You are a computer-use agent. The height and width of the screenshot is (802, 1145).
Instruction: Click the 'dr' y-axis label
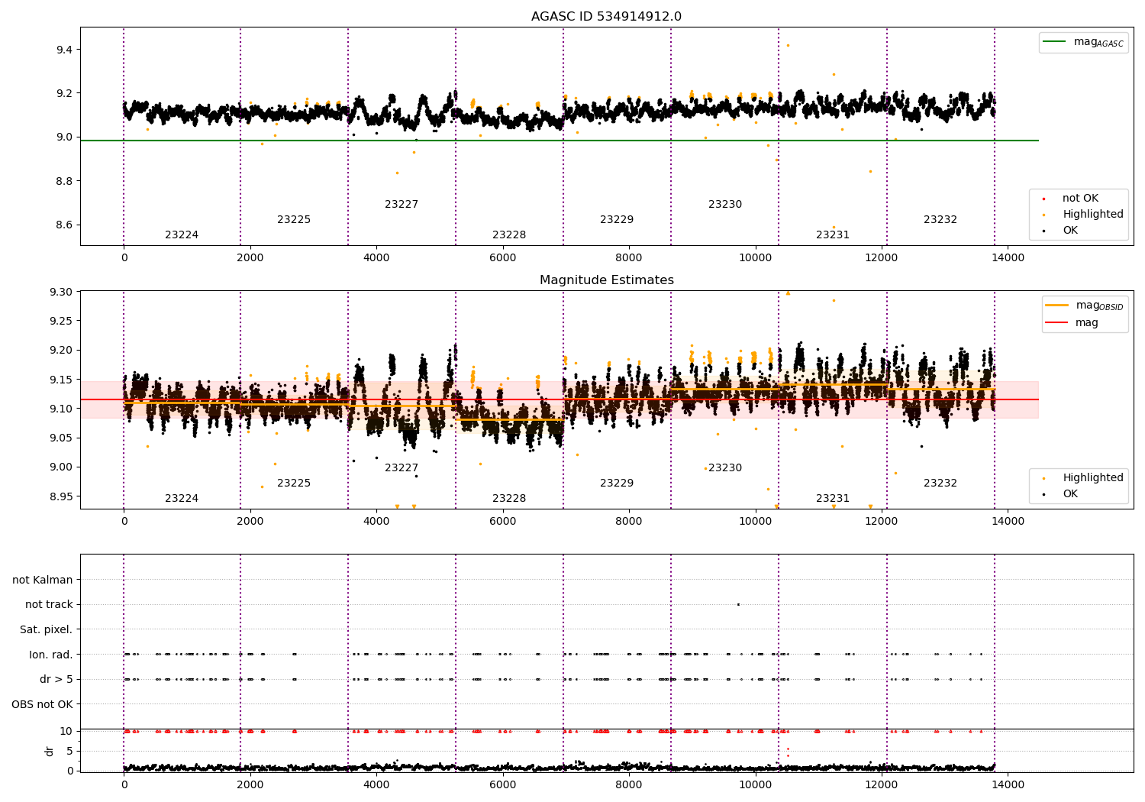pos(50,751)
